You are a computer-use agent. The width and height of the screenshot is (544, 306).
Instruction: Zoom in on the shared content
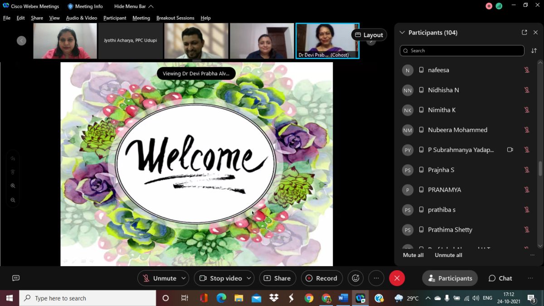tap(13, 186)
